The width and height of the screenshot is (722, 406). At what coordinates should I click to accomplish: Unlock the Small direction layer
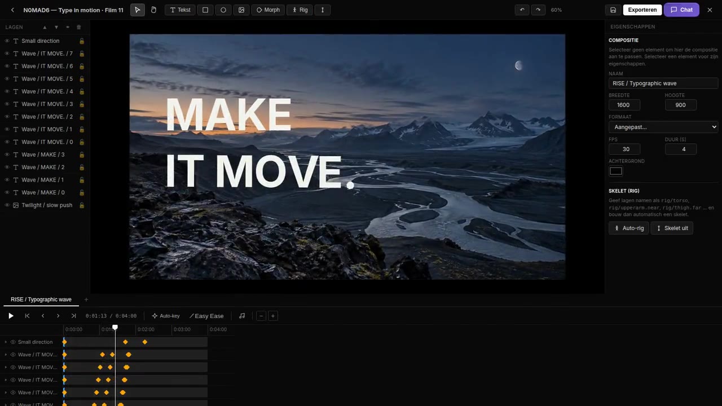pyautogui.click(x=82, y=41)
